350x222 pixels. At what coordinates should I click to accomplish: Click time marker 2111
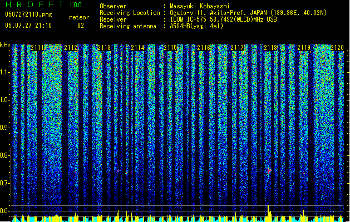coord(37,48)
